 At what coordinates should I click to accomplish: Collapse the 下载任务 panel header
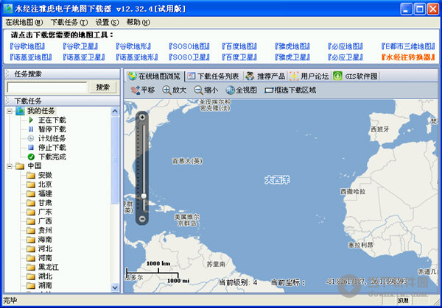(x=63, y=101)
